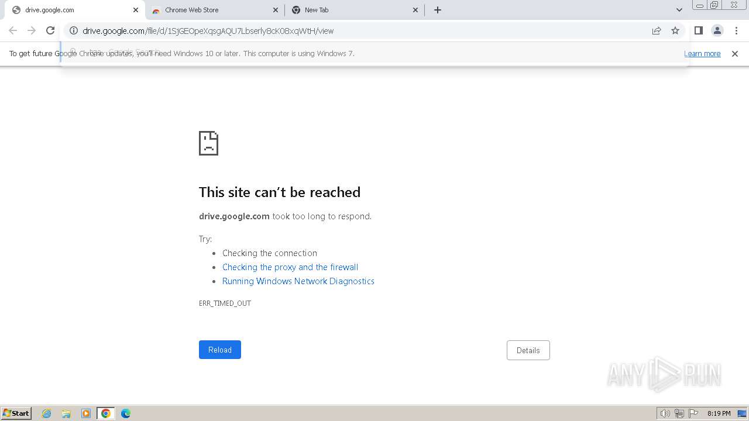Go back using the back arrow
Image resolution: width=749 pixels, height=421 pixels.
click(x=13, y=30)
